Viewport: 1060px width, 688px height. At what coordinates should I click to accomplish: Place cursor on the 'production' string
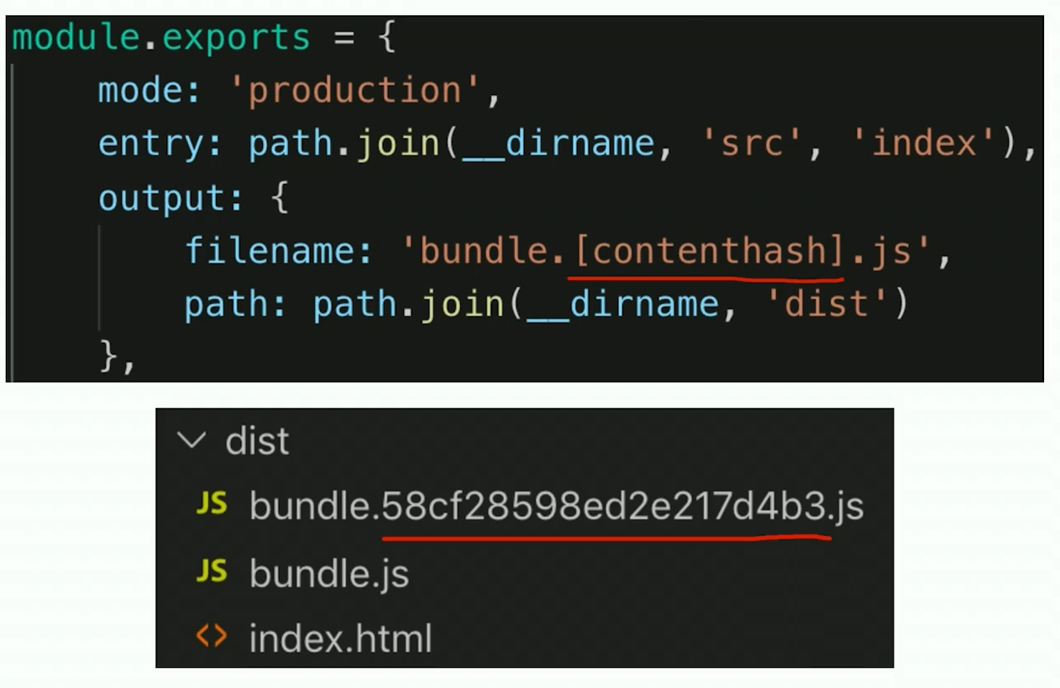[x=354, y=90]
